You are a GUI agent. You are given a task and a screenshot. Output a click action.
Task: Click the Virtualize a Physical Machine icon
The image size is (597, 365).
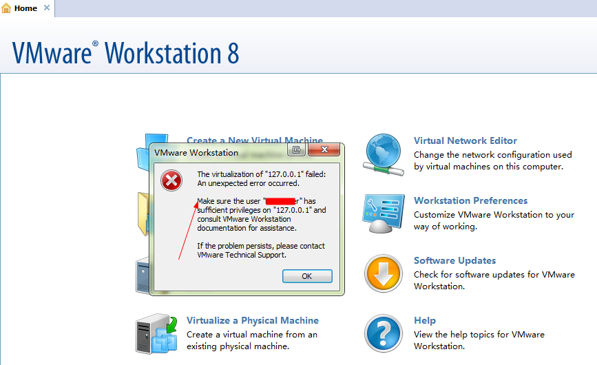coord(156,334)
